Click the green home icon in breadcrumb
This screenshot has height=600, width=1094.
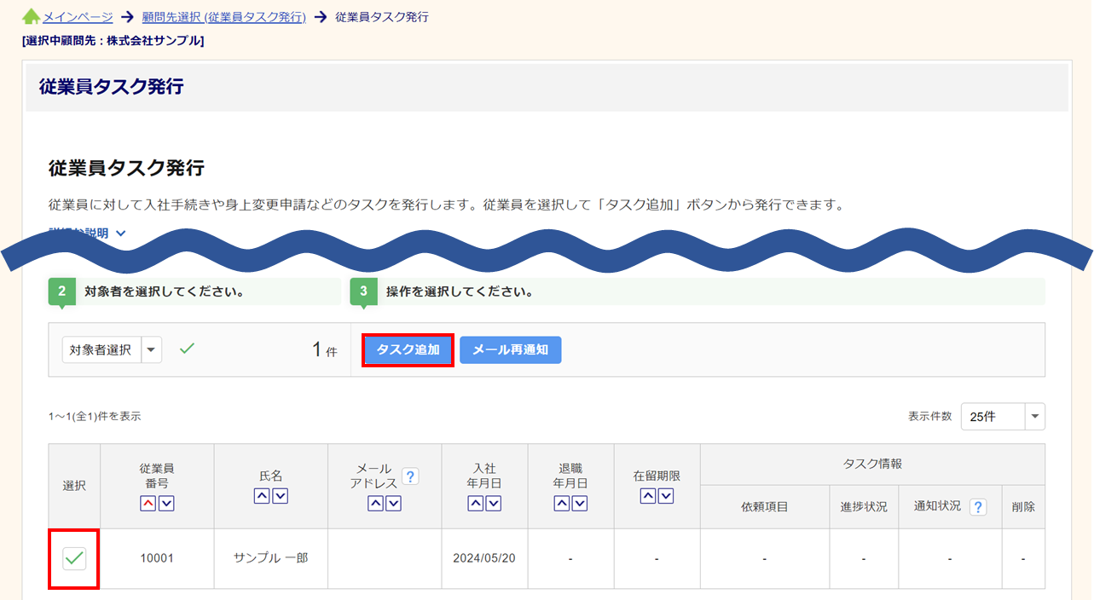pyautogui.click(x=31, y=16)
